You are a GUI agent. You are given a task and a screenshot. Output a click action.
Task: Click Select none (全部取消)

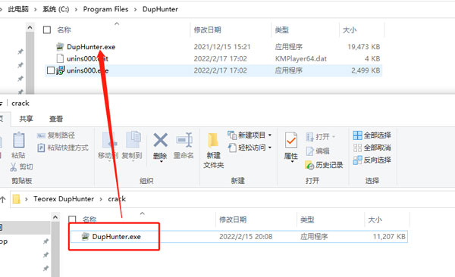tap(372, 148)
